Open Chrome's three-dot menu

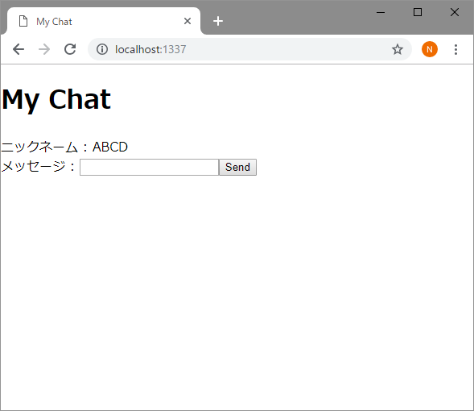coord(455,49)
